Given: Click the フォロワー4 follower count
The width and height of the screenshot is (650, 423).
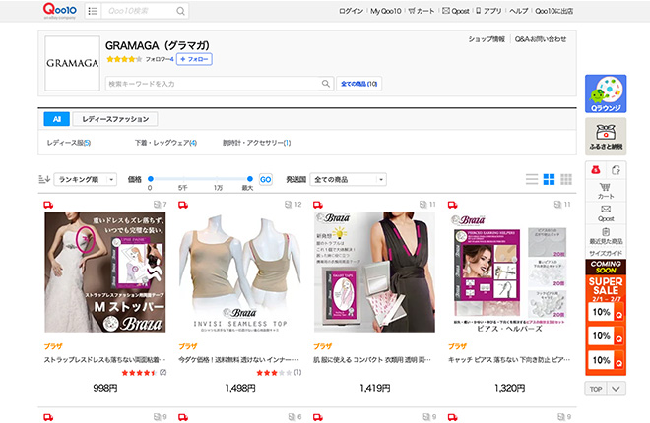Looking at the screenshot, I should click(160, 59).
